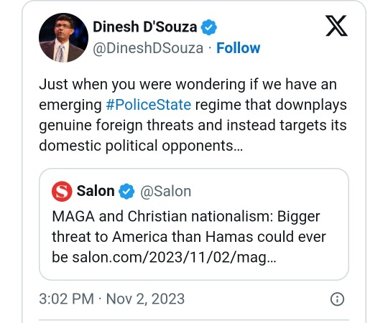Screen dimensions: 388x323
Task: Click the main tweet body text
Action: pyautogui.click(x=193, y=115)
